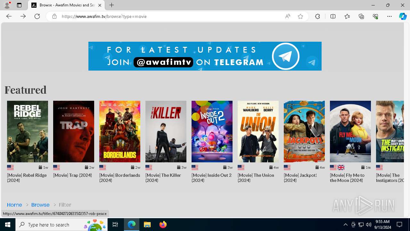Open a new browser tab
Image resolution: width=410 pixels, height=231 pixels.
click(111, 5)
